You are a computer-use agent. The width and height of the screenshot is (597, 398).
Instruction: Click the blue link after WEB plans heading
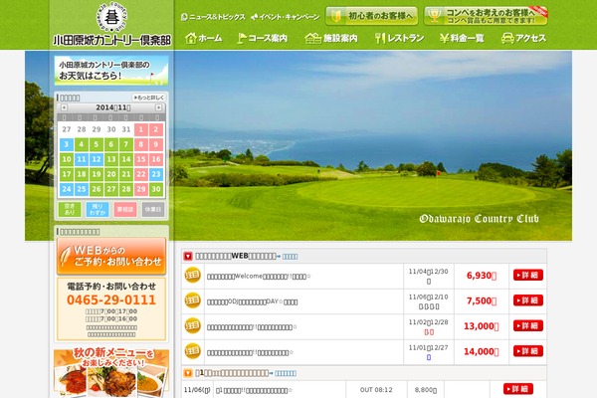pos(290,257)
